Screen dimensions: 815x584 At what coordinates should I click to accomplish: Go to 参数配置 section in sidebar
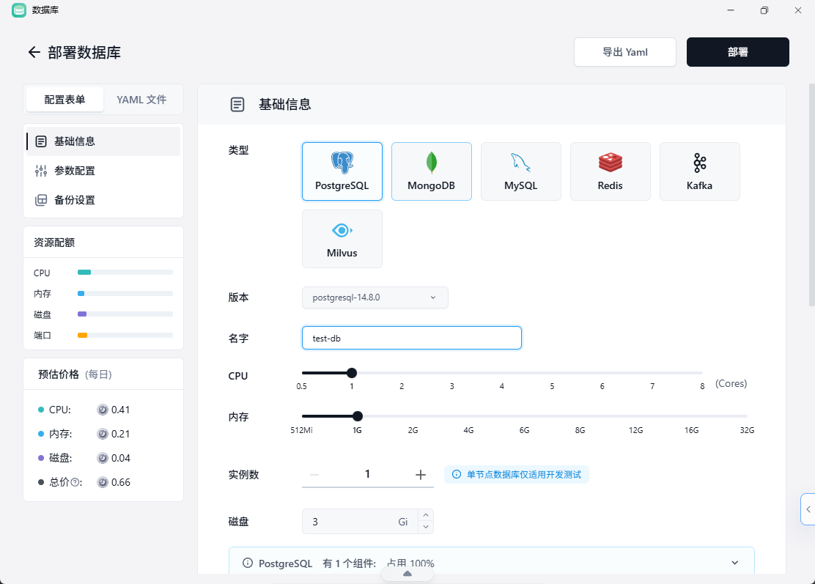(103, 171)
